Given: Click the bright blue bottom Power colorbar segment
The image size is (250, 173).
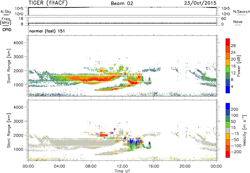Looking at the screenshot, I should 228,90.
